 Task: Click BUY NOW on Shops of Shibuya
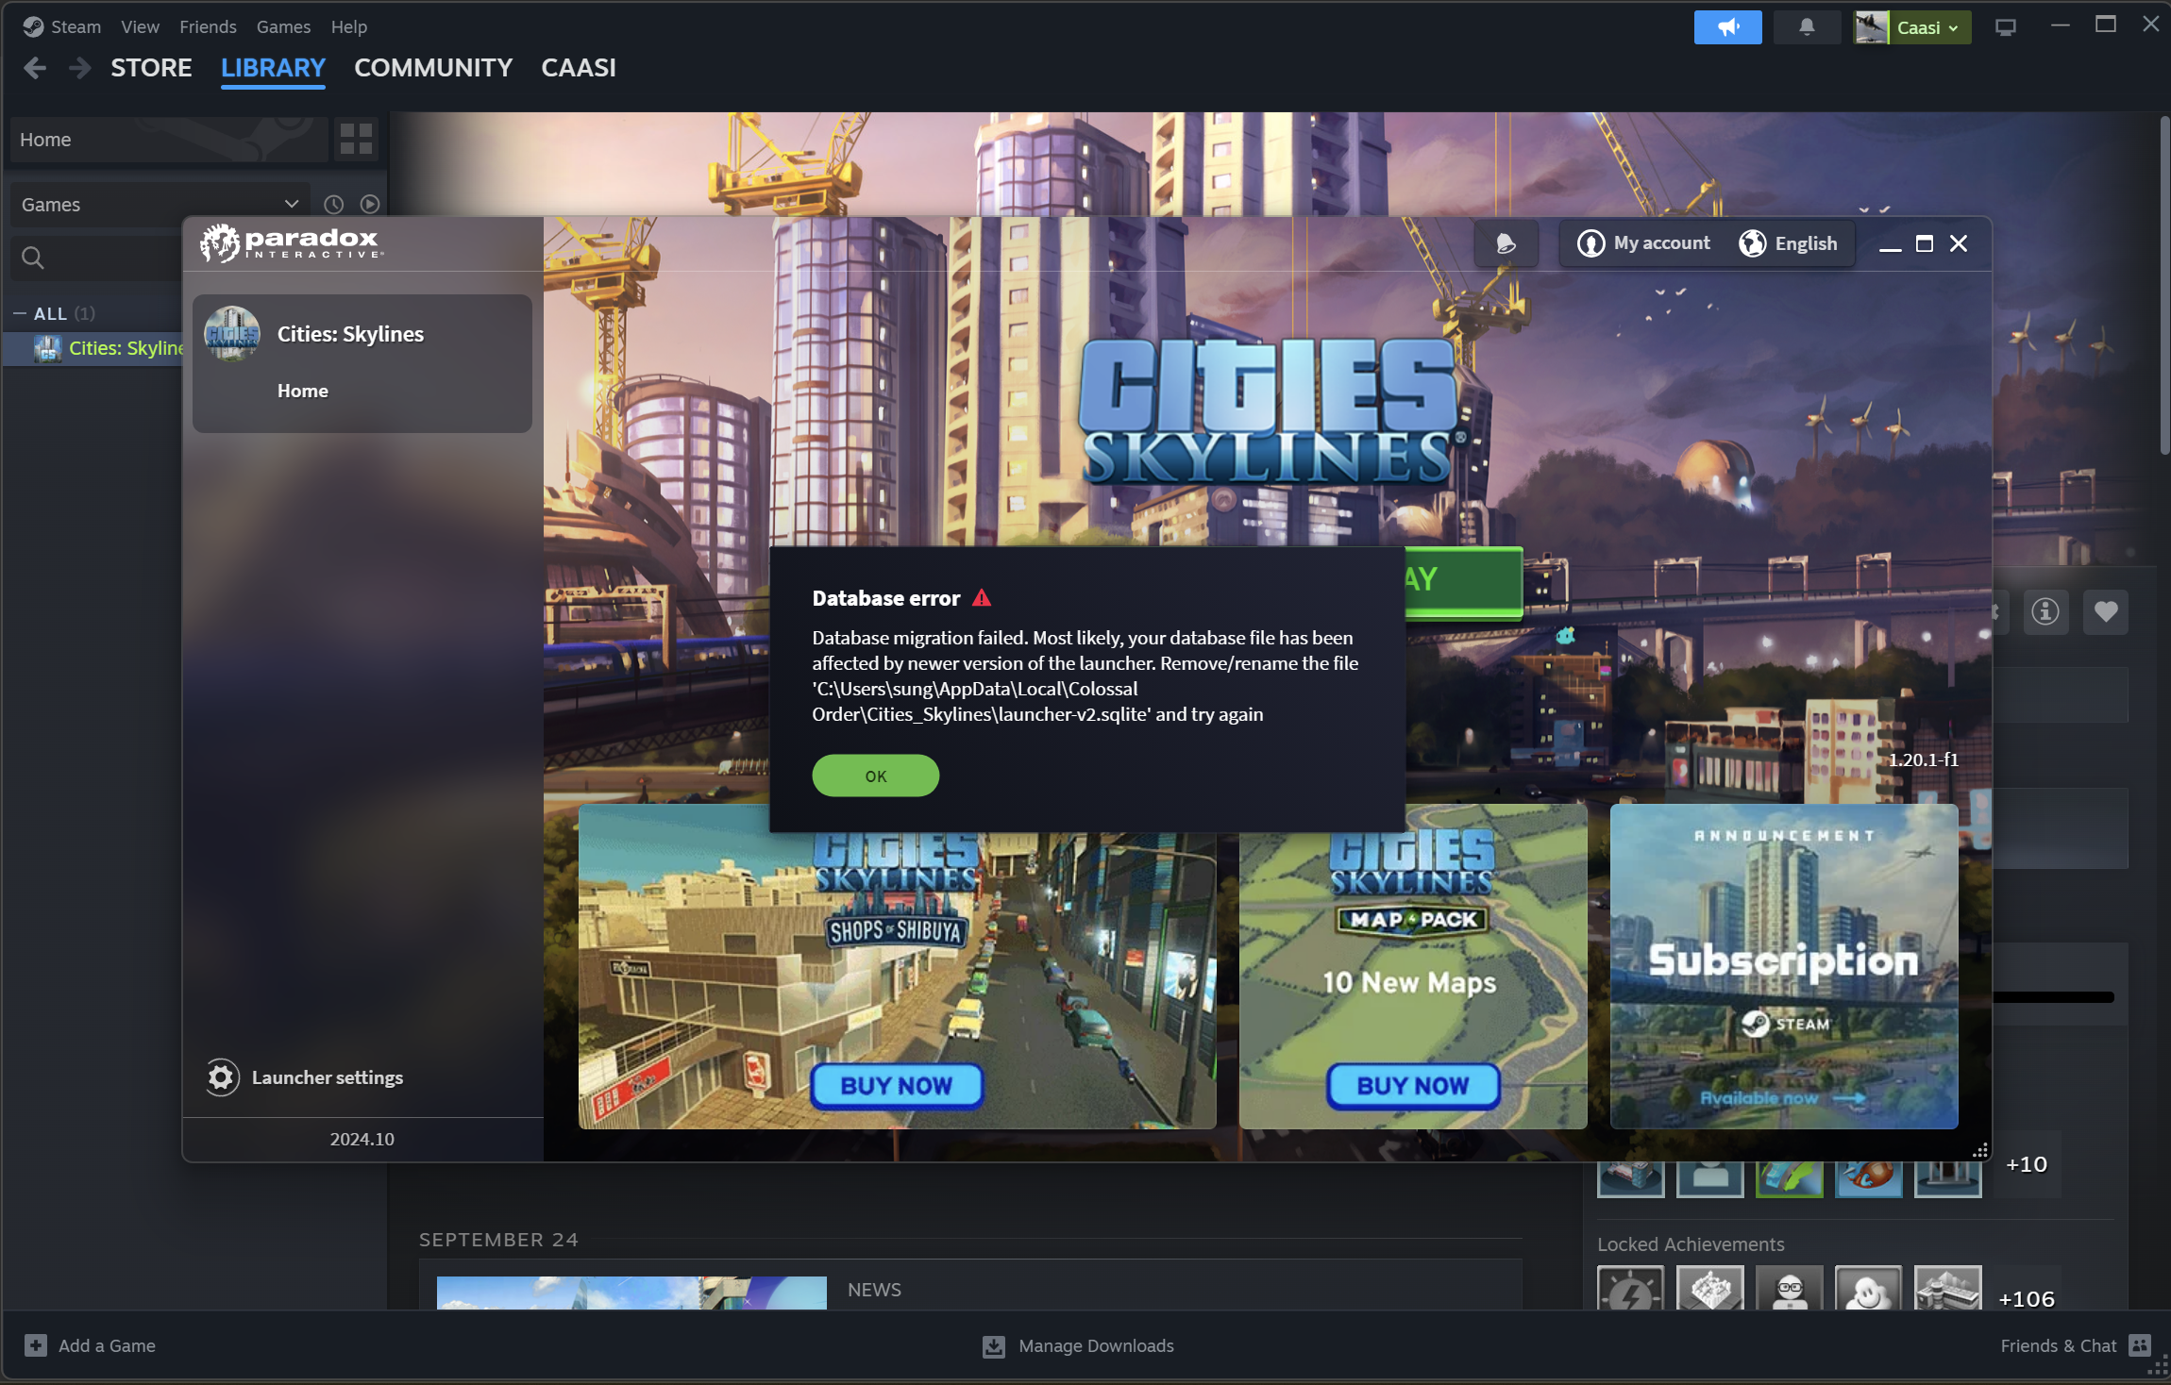pyautogui.click(x=897, y=1086)
